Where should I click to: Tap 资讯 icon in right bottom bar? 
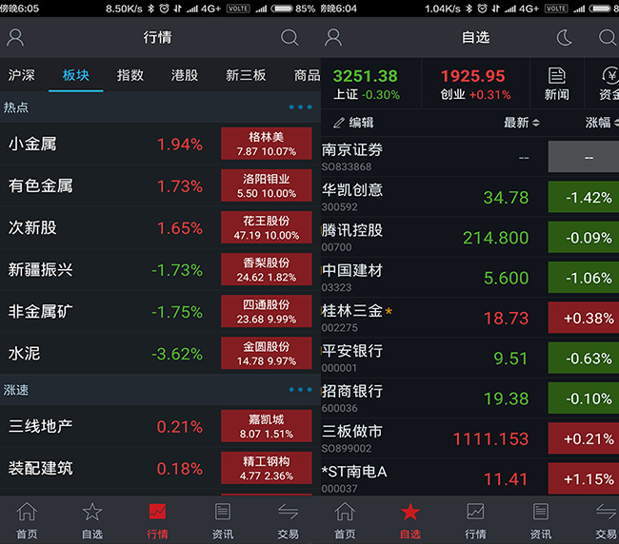click(x=541, y=512)
